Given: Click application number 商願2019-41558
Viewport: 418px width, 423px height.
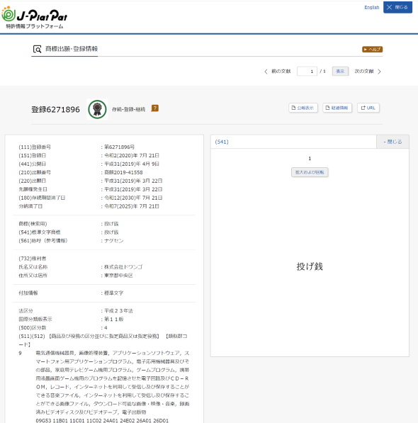Looking at the screenshot, I should point(123,172).
